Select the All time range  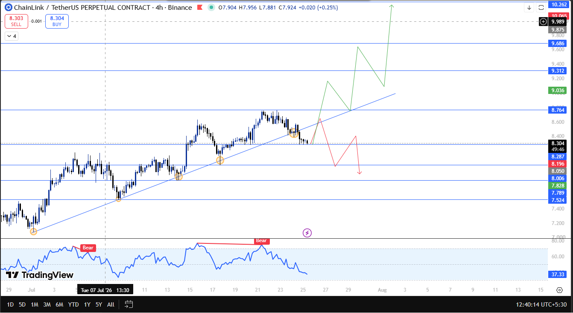[111, 304]
